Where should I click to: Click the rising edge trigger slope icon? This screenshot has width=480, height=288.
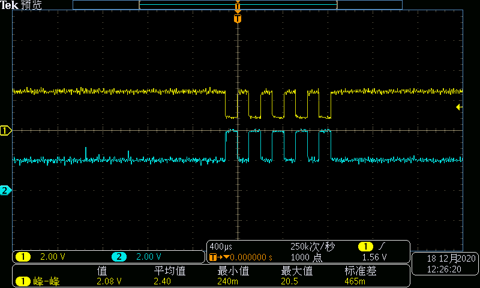(x=382, y=246)
